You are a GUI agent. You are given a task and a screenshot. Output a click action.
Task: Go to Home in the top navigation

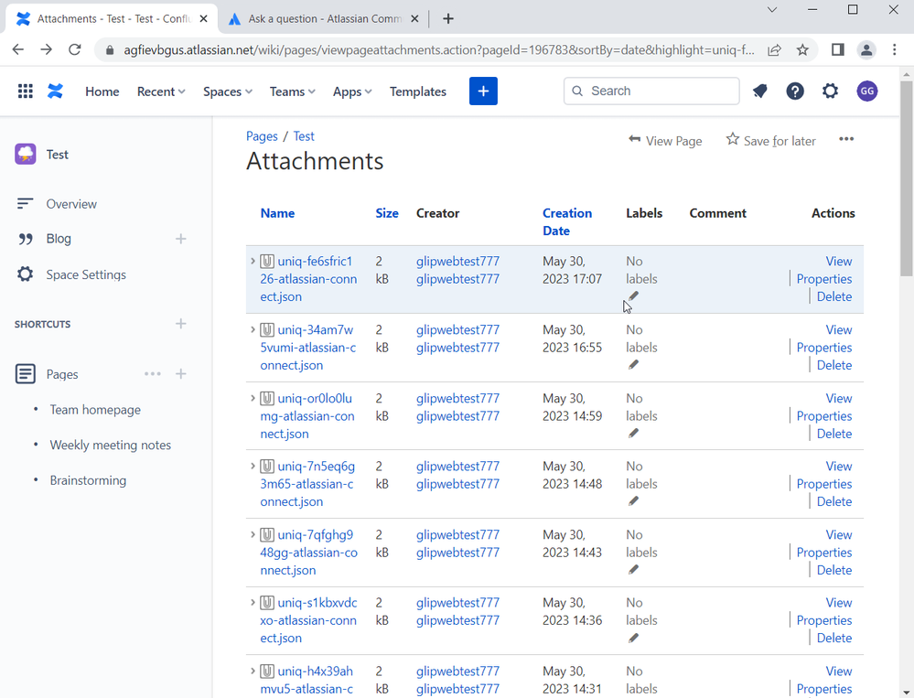(102, 91)
